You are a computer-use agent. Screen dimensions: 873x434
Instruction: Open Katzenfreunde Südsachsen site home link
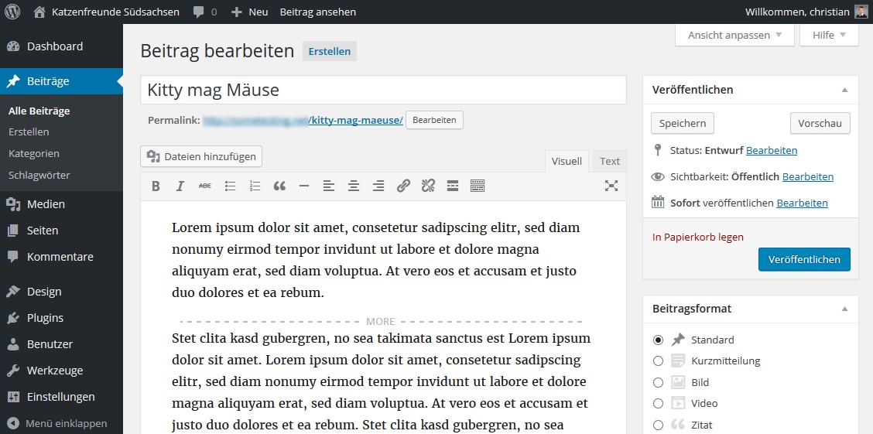(x=106, y=12)
